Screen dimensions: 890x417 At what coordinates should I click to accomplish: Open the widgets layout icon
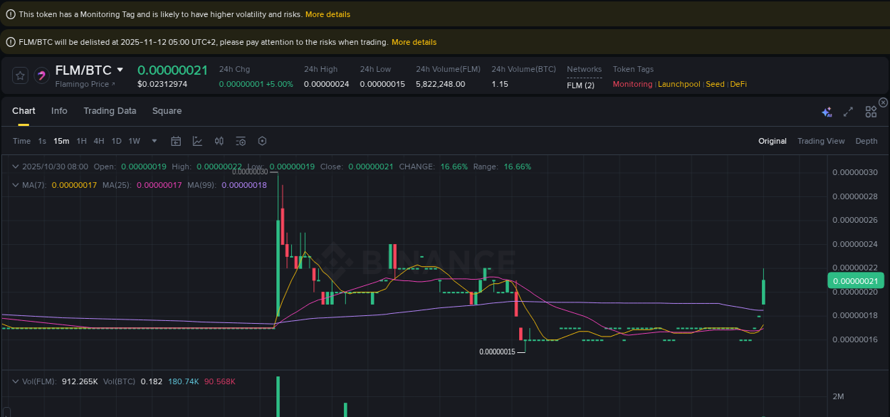(871, 112)
